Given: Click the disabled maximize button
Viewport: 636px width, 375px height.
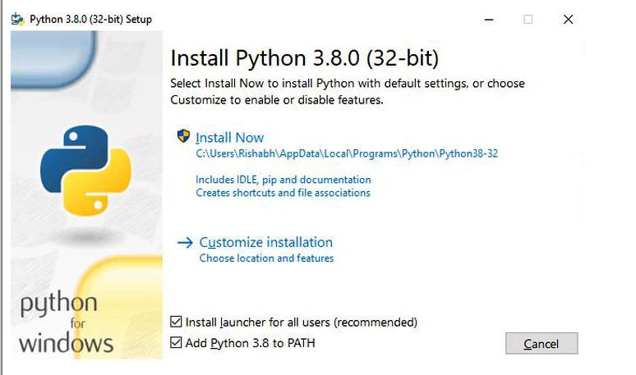Looking at the screenshot, I should click(528, 19).
